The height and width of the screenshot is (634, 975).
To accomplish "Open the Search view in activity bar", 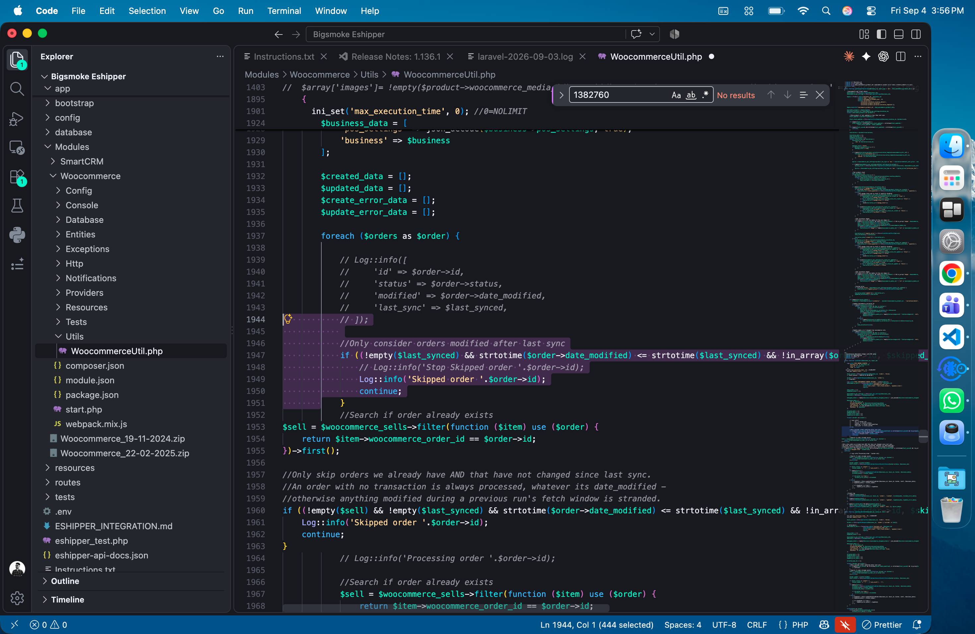I will (17, 89).
